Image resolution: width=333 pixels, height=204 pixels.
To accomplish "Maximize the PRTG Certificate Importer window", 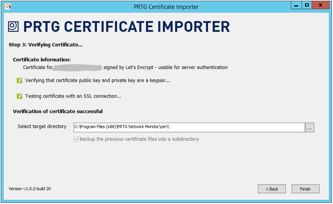I will click(x=307, y=5).
